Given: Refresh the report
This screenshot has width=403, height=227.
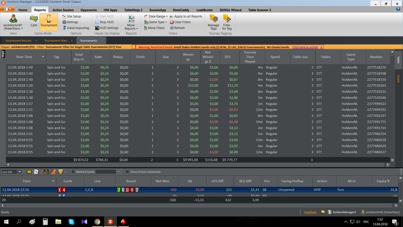Looking at the screenshot, I should click(x=177, y=28).
